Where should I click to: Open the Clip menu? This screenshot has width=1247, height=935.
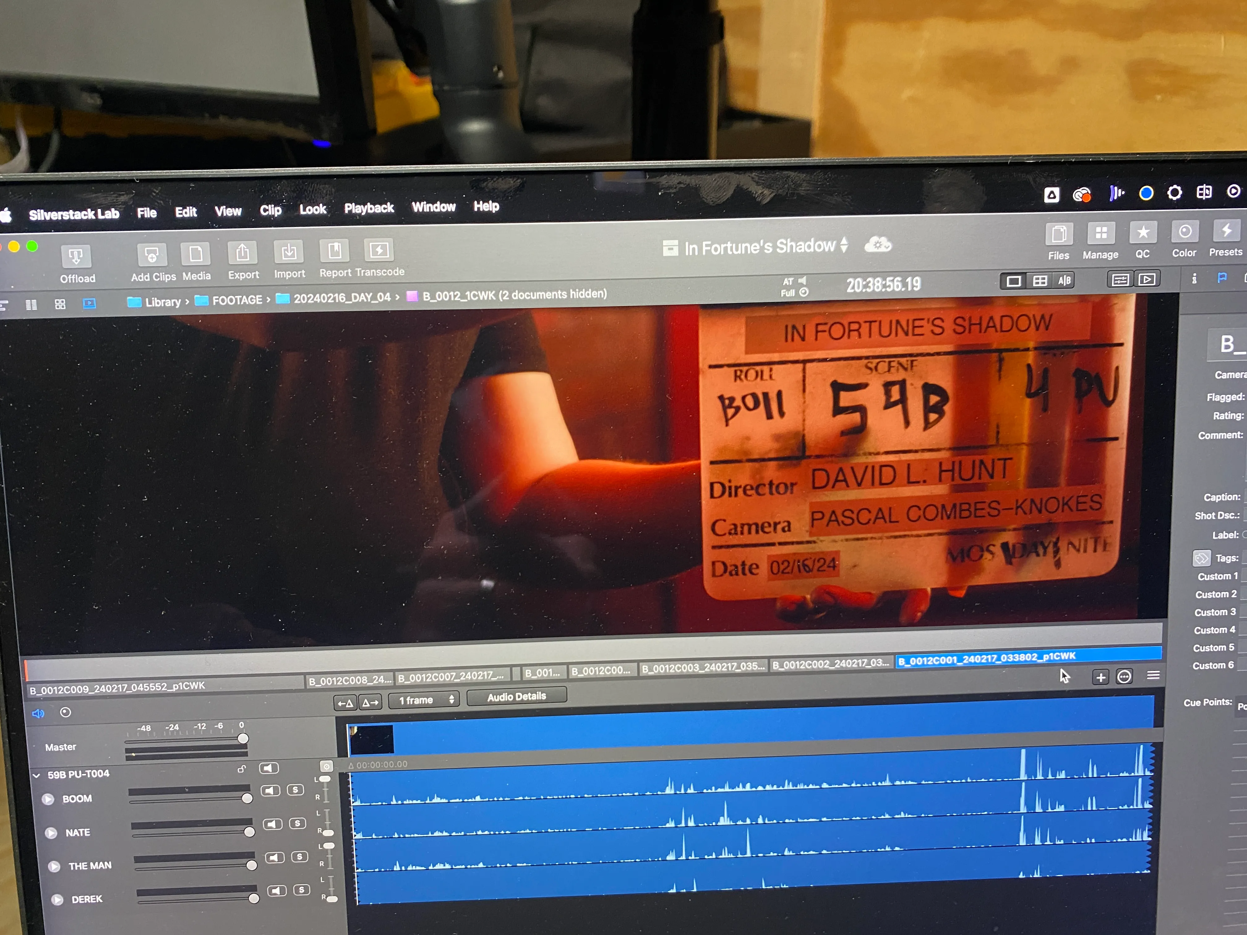270,210
